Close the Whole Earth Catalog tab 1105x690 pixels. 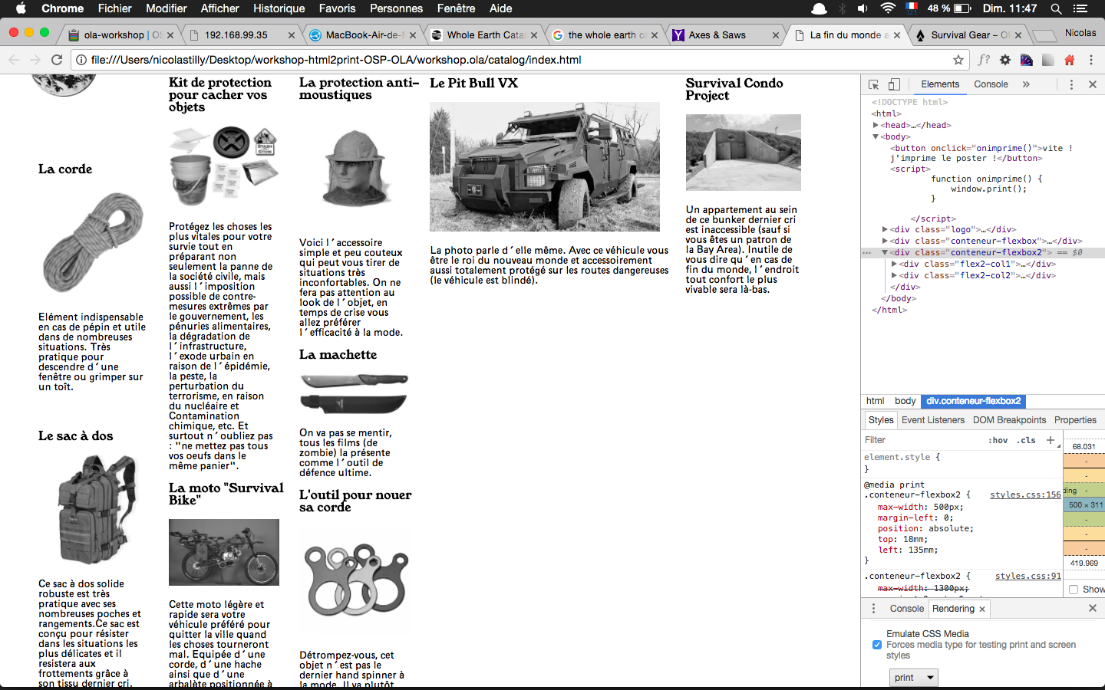[x=534, y=35]
